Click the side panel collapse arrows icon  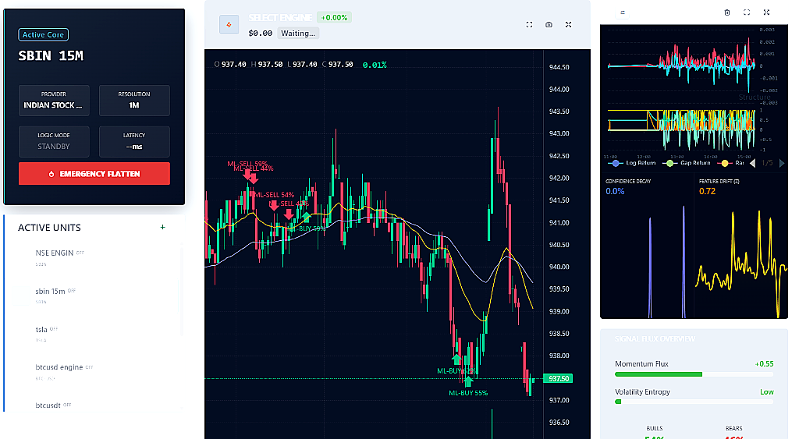pos(622,12)
